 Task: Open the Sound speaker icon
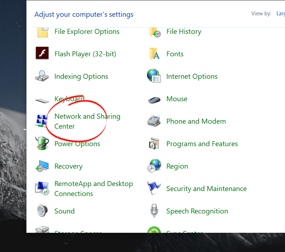pos(42,211)
